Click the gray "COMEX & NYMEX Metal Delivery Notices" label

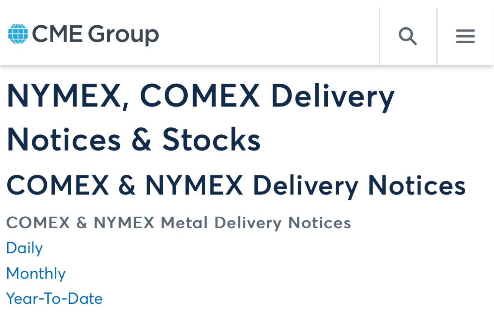pyautogui.click(x=178, y=223)
